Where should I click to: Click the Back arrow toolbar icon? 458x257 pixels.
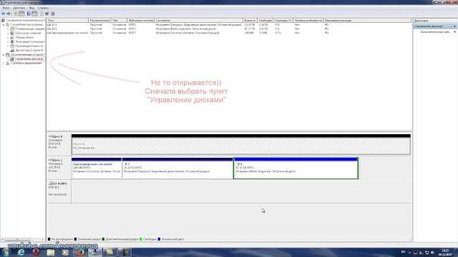[x=3, y=14]
